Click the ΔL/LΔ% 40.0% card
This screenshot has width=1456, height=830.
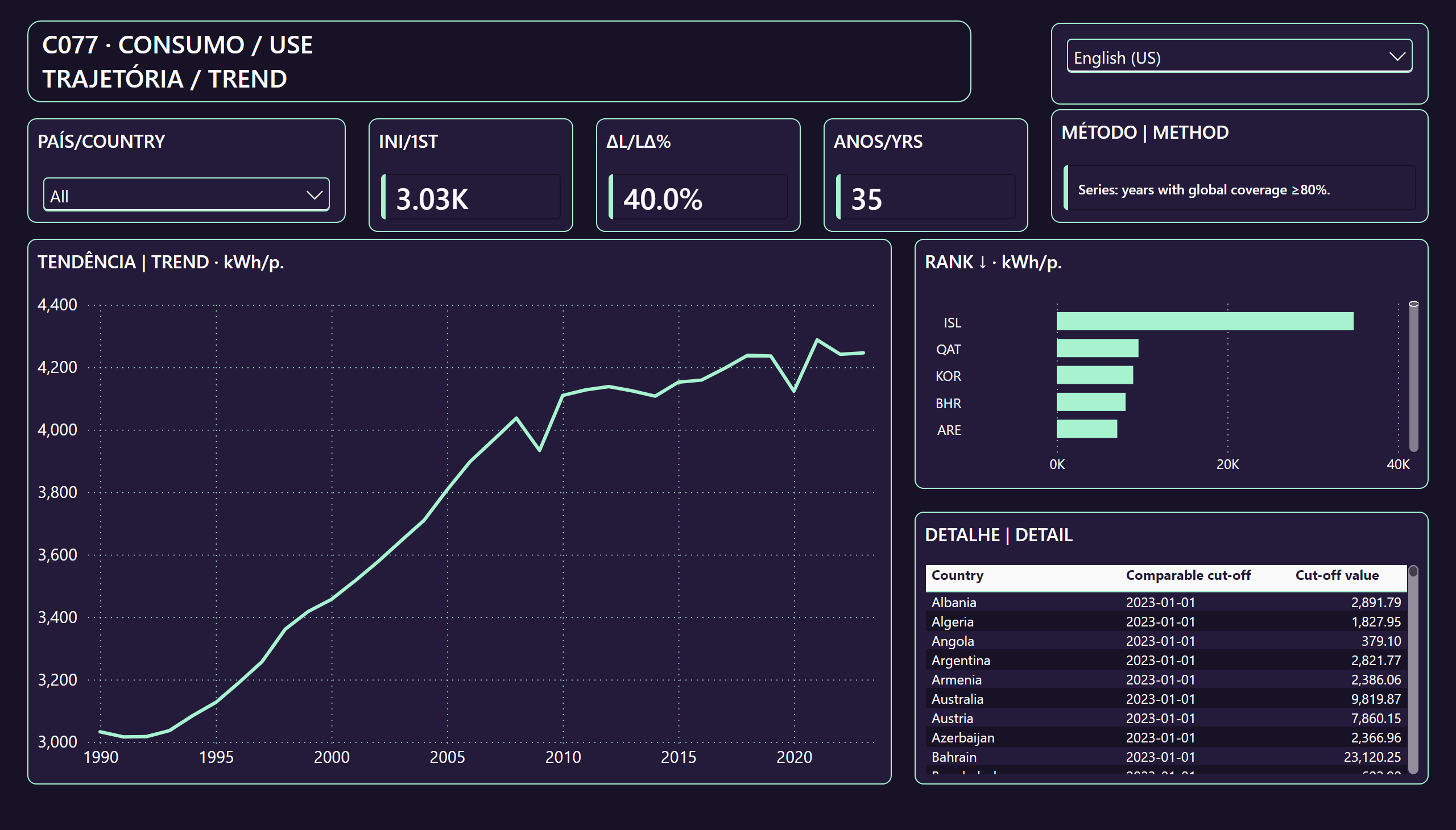[x=698, y=175]
